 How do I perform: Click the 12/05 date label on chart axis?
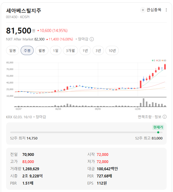point(138,109)
